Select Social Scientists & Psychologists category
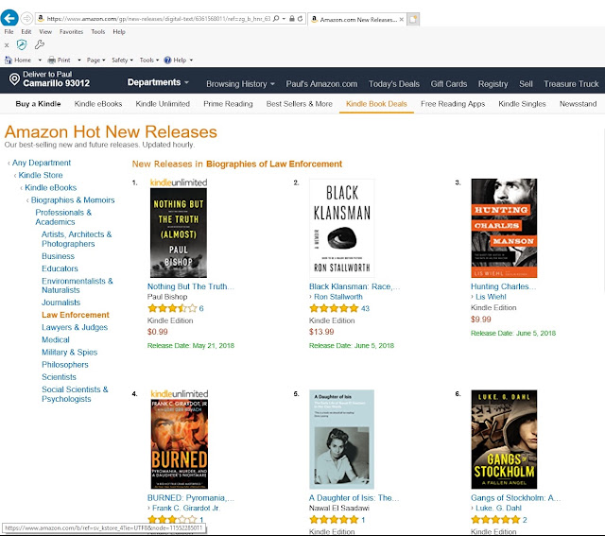Screen dimensions: 605x536 coord(75,394)
